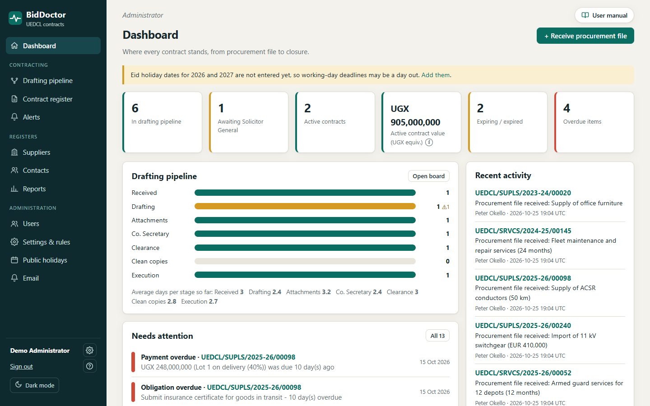Click the Contract register document icon
650x406 pixels.
[x=14, y=99]
